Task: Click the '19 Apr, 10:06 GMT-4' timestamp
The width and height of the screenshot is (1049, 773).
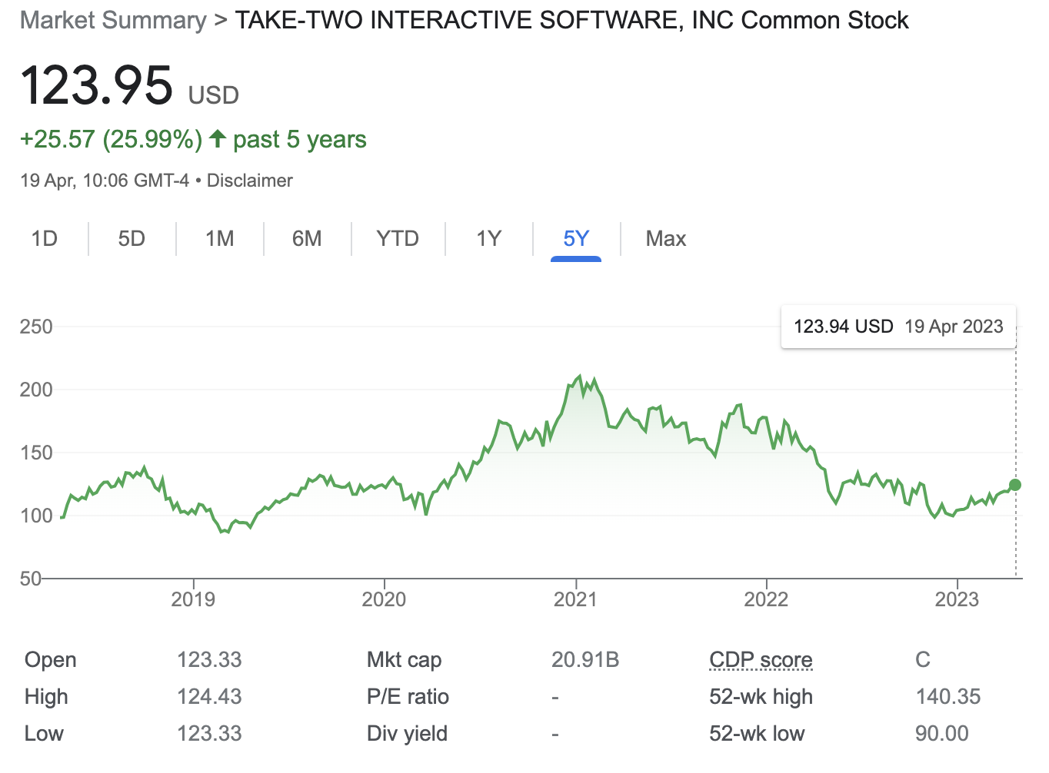Action: pyautogui.click(x=105, y=181)
